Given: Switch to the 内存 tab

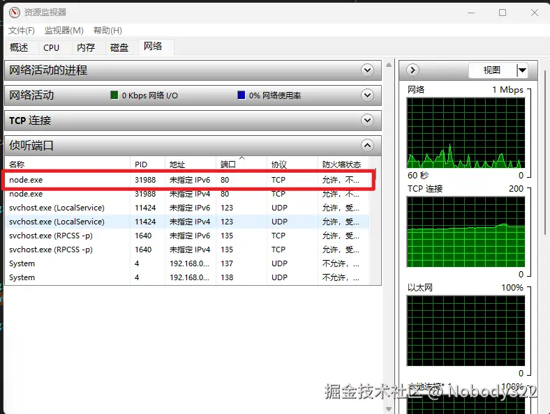Looking at the screenshot, I should [86, 47].
